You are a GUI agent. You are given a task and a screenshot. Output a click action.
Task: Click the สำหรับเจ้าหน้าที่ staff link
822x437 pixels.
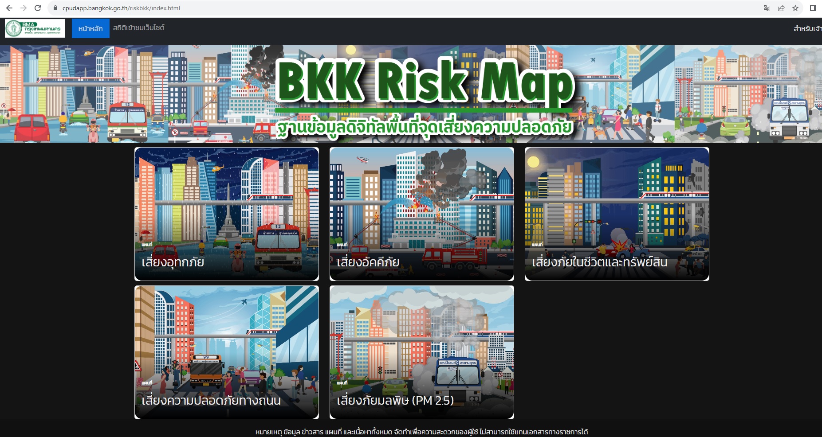point(807,28)
